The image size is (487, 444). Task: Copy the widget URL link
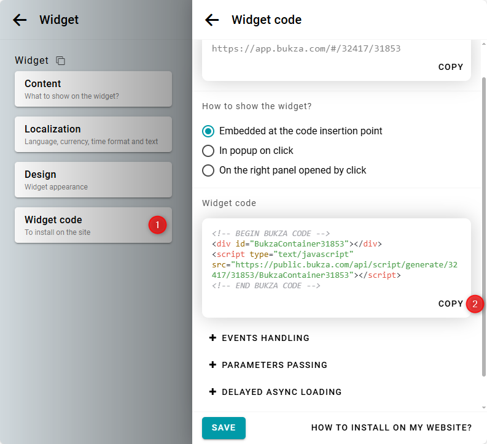[450, 67]
